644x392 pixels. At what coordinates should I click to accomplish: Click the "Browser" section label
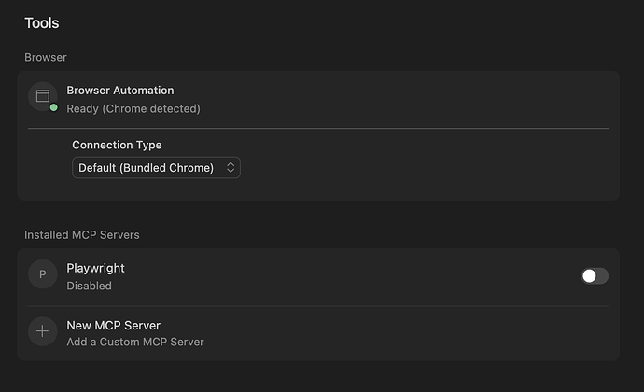point(46,58)
